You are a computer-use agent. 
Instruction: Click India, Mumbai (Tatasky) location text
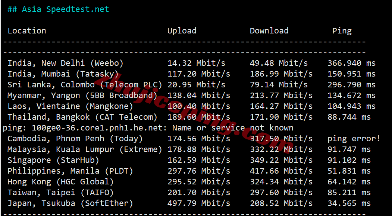tap(63, 74)
